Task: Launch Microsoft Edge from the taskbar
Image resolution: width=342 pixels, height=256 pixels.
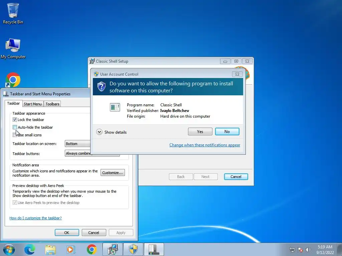Action: [29, 249]
